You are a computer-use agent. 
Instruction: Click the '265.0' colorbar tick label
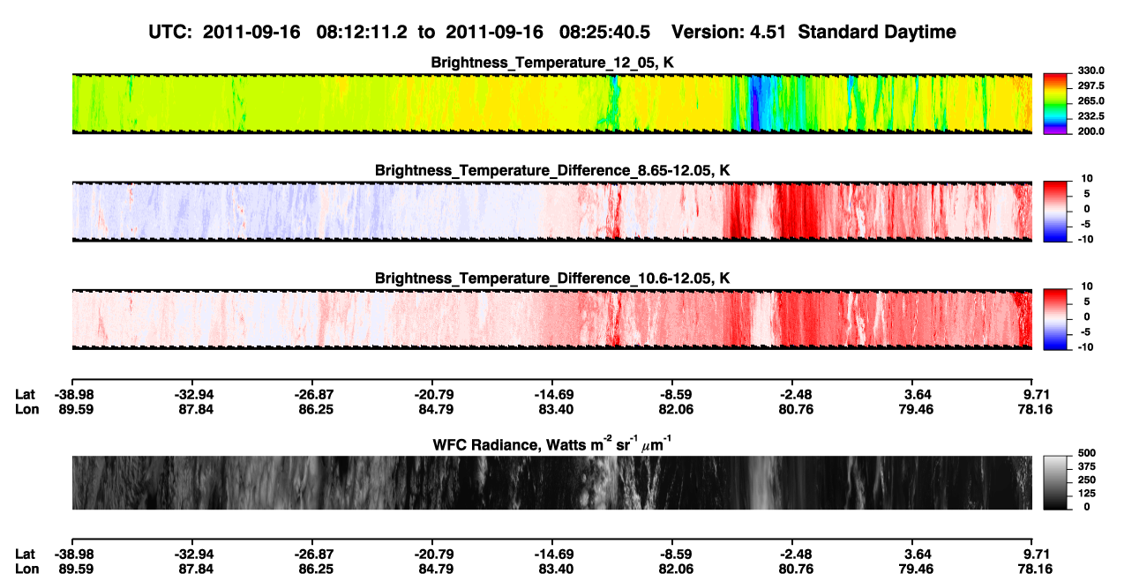1091,100
